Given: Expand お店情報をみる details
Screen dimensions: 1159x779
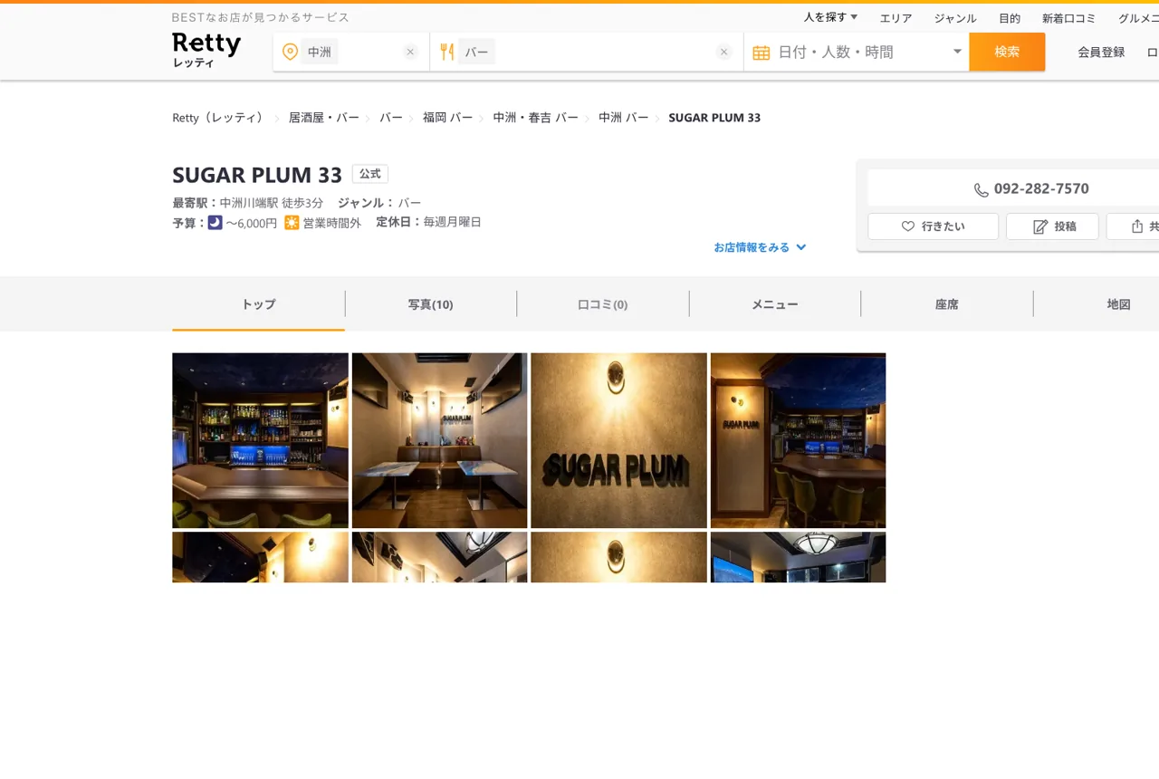Looking at the screenshot, I should pos(760,247).
